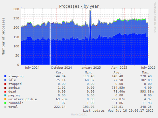Click the 'sleeping' legend label

pyautogui.click(x=16, y=76)
